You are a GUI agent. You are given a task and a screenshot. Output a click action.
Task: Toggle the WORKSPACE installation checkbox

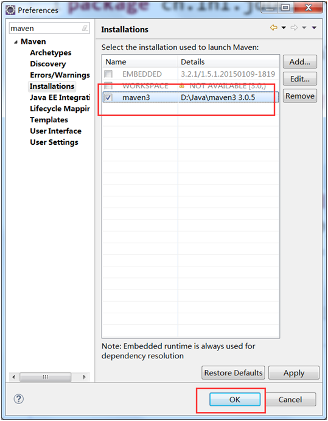(x=108, y=85)
